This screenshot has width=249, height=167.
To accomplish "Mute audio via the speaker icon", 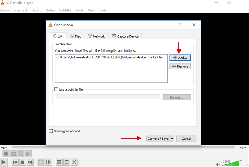I will (218, 164).
